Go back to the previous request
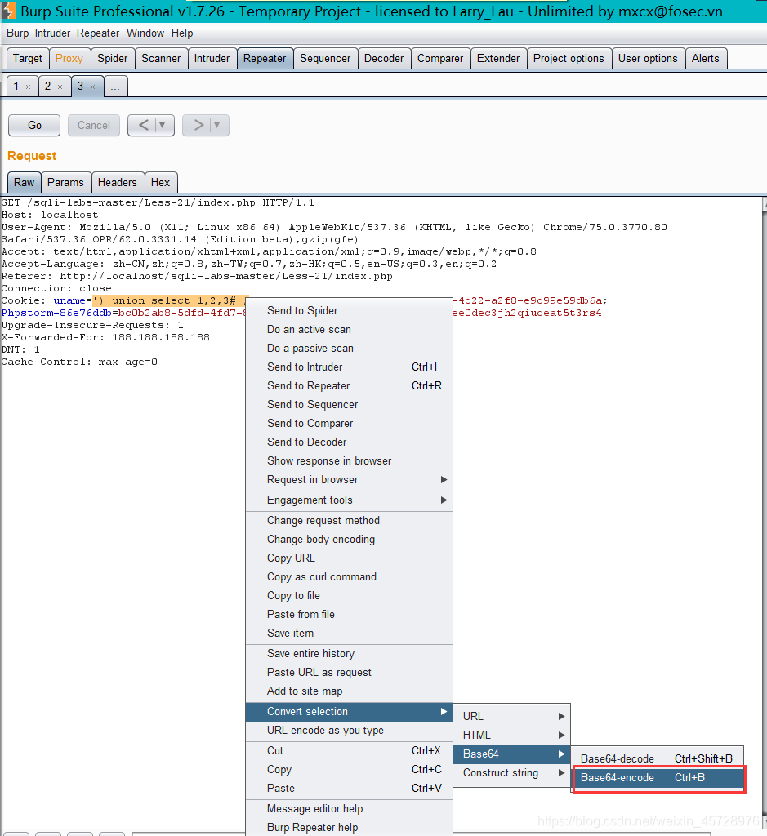Screen dimensions: 767x836 [x=144, y=125]
